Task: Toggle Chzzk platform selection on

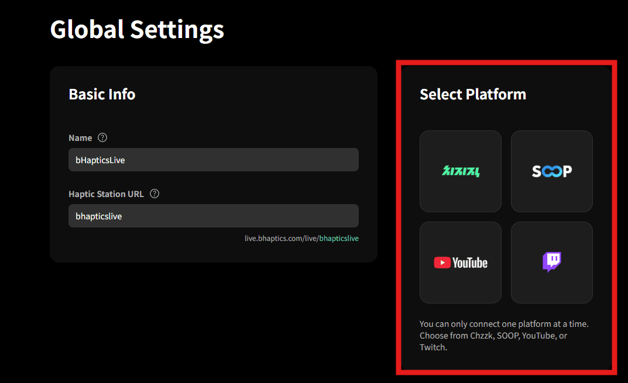Action: pos(460,171)
